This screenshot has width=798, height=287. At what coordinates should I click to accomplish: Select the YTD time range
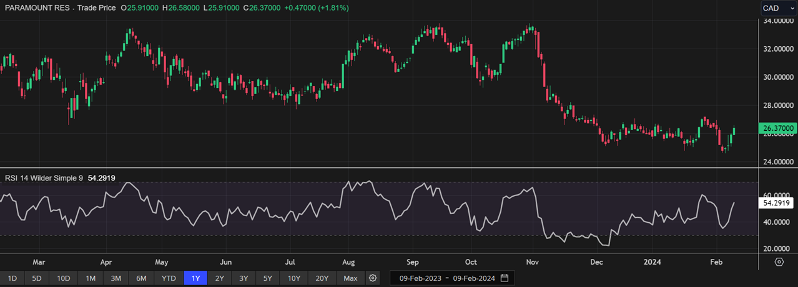click(169, 278)
